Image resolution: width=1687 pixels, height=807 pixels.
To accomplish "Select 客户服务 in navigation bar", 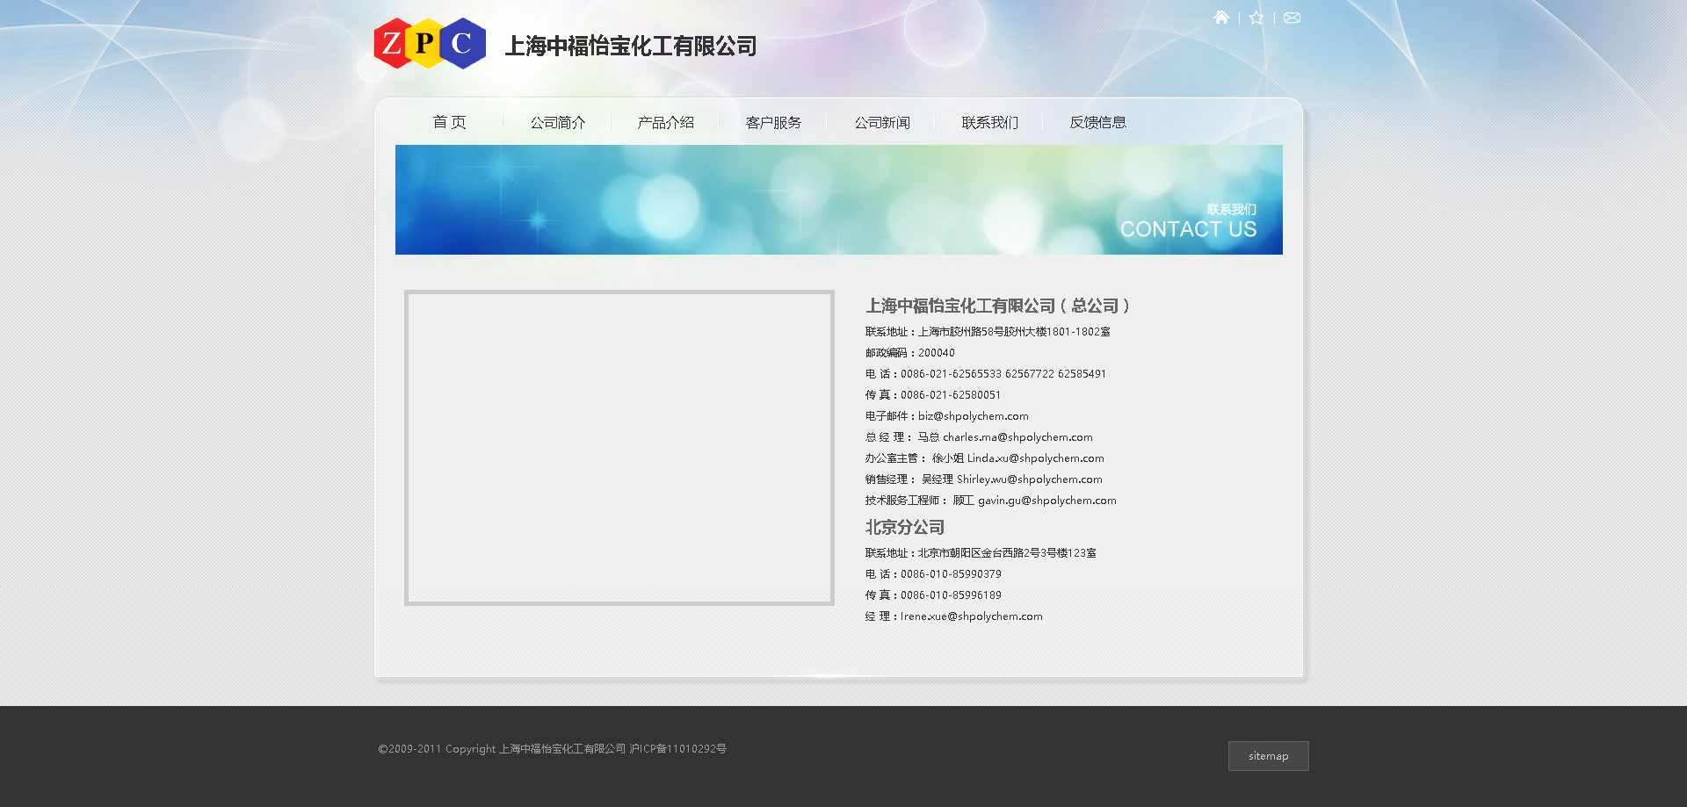I will (773, 122).
